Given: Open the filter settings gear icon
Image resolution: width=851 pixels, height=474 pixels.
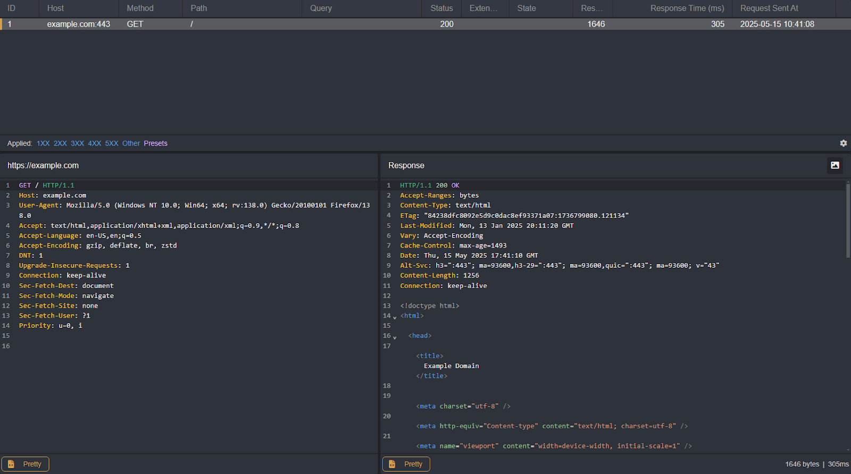Looking at the screenshot, I should point(843,143).
